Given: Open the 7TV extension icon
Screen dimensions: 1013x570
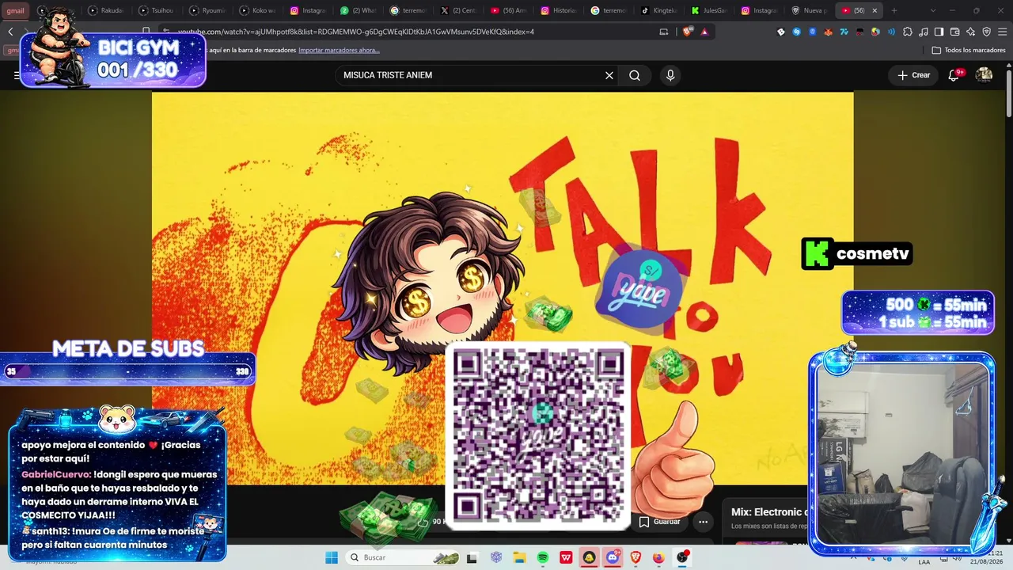Looking at the screenshot, I should [x=844, y=32].
